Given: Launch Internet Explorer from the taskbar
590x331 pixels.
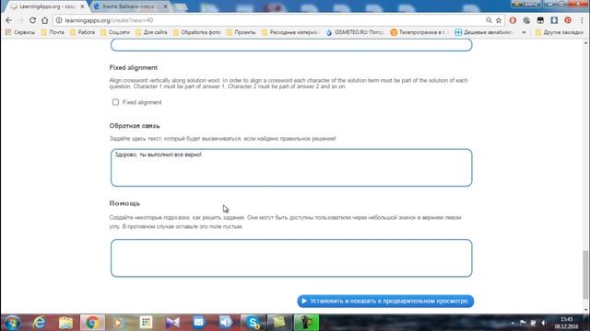Looking at the screenshot, I should click(x=39, y=323).
